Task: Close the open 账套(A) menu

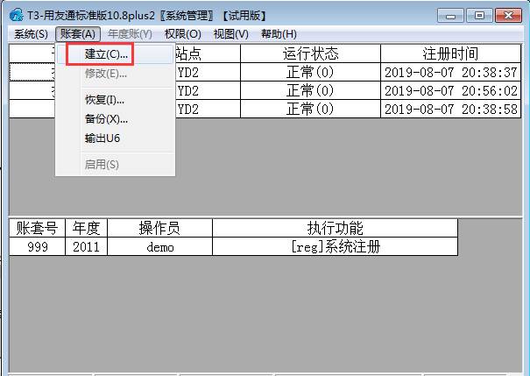Action: [x=78, y=34]
